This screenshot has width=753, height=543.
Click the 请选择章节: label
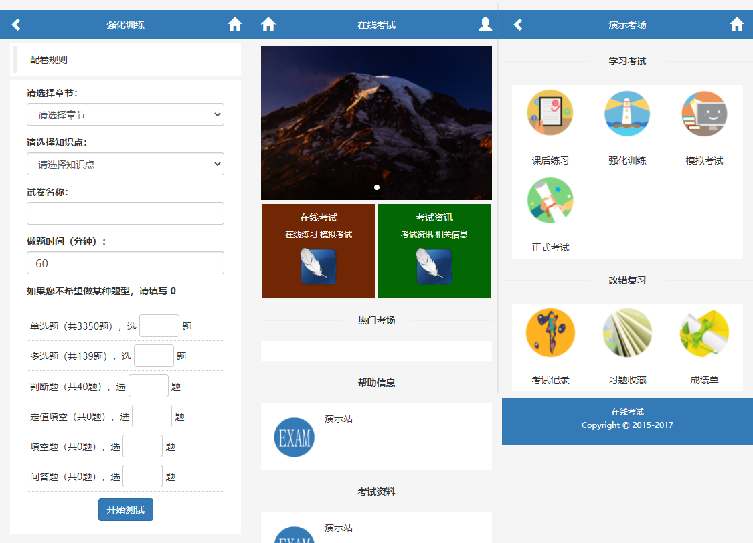(52, 93)
